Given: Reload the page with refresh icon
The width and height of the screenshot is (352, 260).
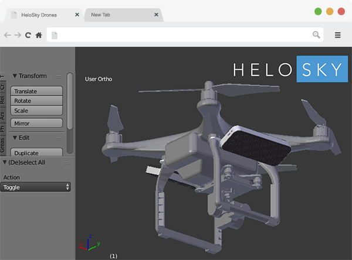Looking at the screenshot, I should [x=28, y=35].
